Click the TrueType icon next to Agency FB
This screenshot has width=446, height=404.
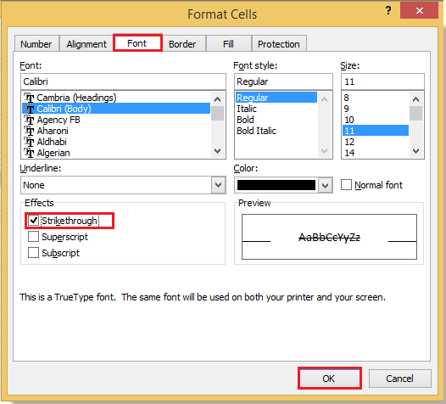point(29,120)
